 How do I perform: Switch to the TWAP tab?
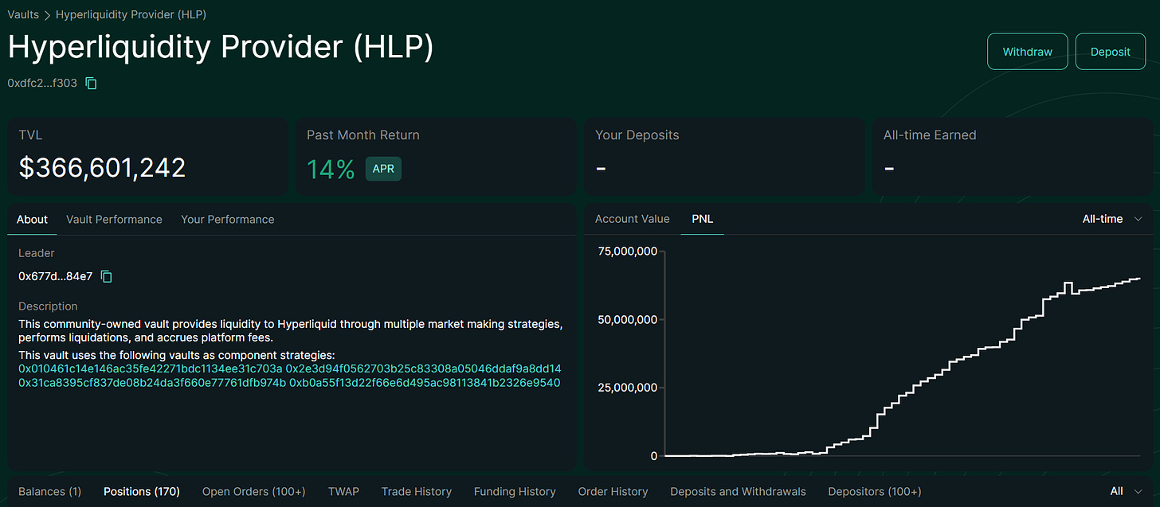click(343, 491)
